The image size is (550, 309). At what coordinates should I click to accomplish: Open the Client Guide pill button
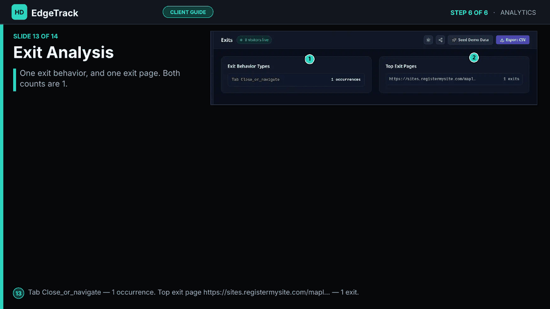point(188,12)
